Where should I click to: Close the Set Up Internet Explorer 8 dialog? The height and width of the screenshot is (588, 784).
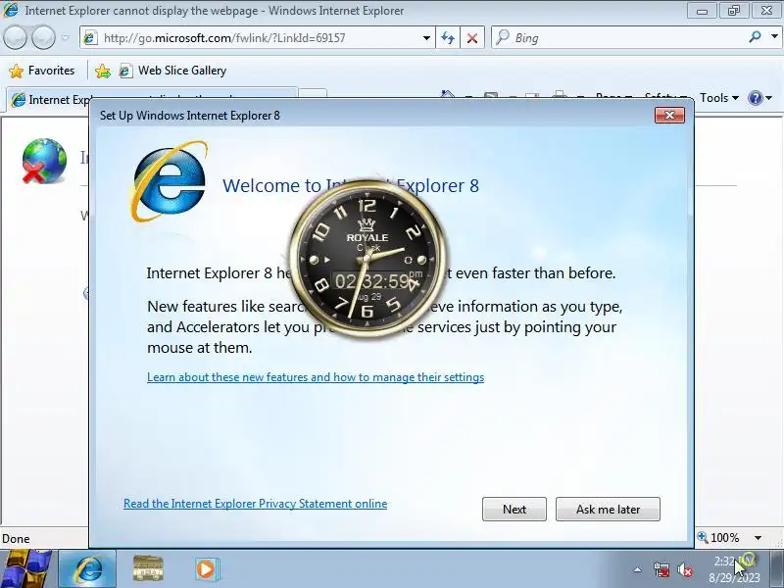(x=669, y=115)
